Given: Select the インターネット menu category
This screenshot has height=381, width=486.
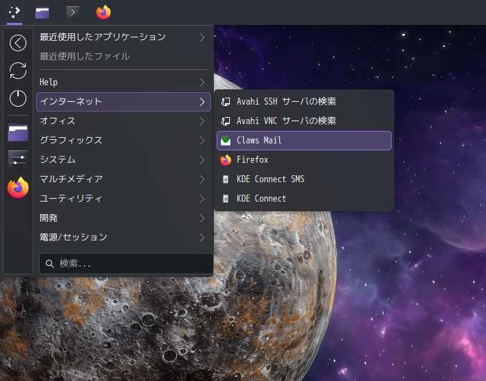Looking at the screenshot, I should tap(124, 102).
